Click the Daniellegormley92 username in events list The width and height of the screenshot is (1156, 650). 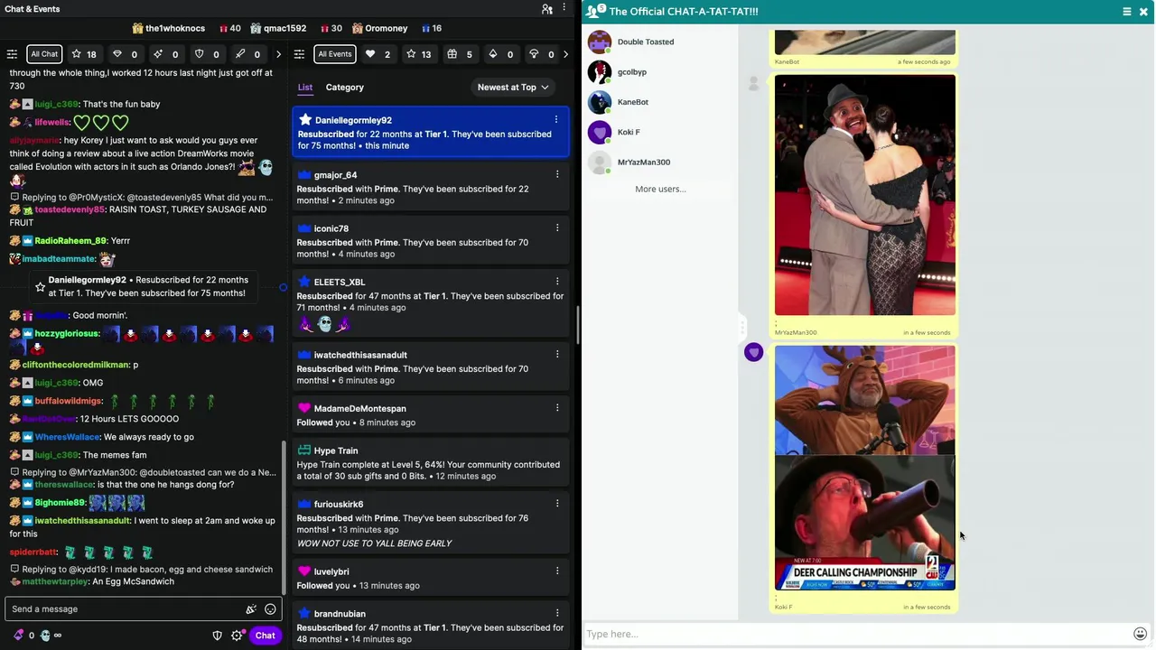[x=353, y=120]
